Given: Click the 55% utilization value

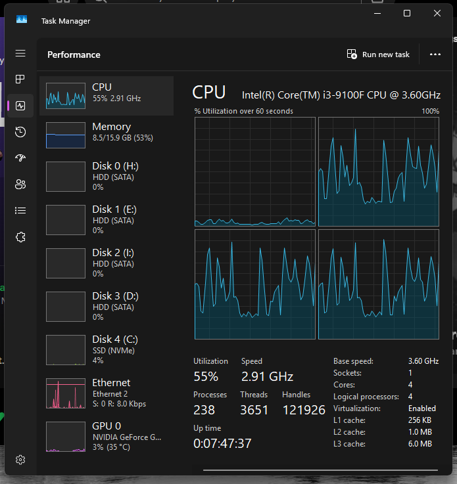Looking at the screenshot, I should click(x=206, y=376).
